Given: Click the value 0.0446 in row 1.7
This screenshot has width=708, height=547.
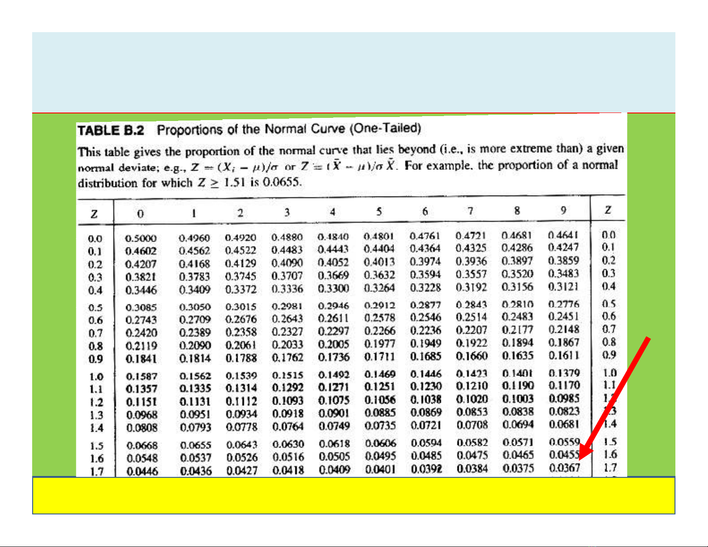Looking at the screenshot, I should coord(142,471).
